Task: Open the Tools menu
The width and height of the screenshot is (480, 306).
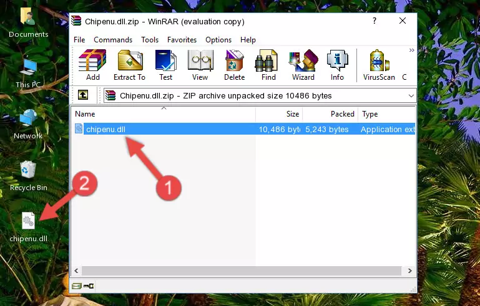Action: pyautogui.click(x=150, y=40)
